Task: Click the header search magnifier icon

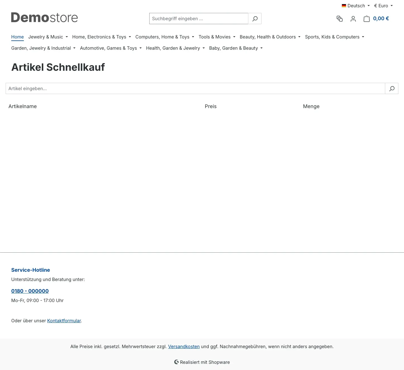Action: tap(255, 19)
